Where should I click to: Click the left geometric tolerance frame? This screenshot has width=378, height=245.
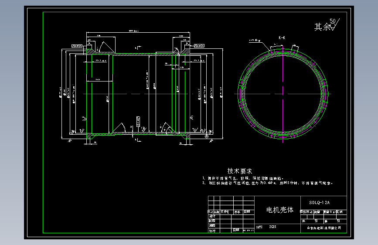coord(77,46)
